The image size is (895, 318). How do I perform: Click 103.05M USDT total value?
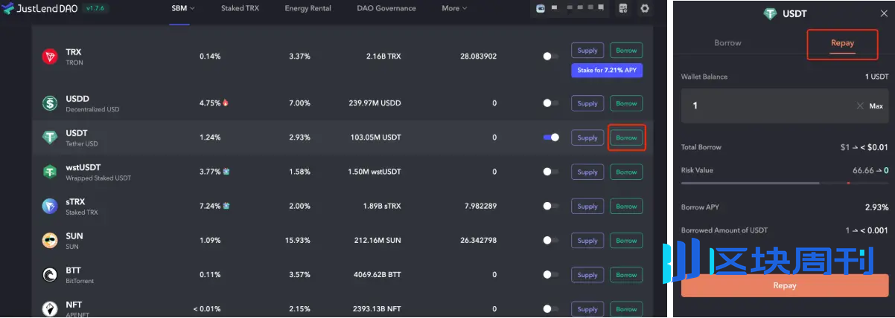coord(376,137)
